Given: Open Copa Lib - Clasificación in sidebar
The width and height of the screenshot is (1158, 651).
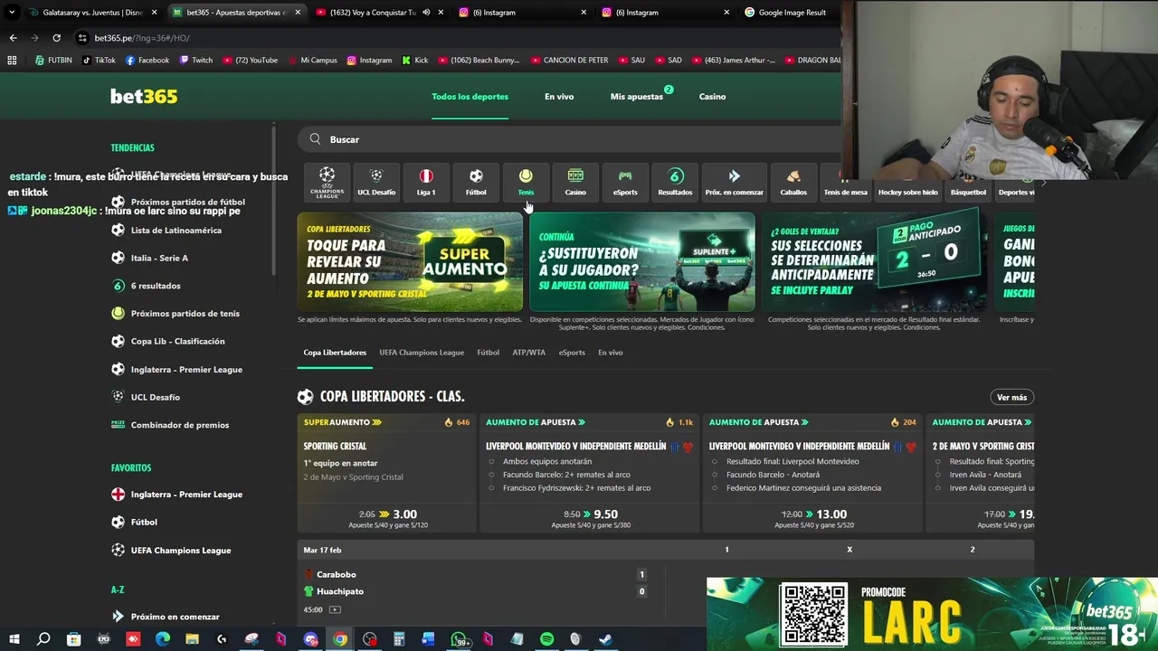Looking at the screenshot, I should [x=177, y=342].
